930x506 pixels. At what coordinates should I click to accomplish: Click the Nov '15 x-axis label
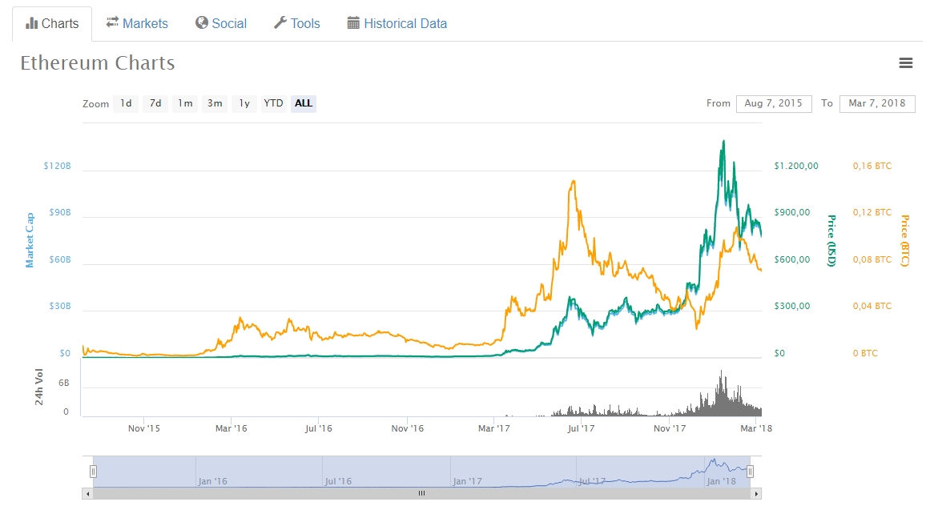[x=144, y=428]
